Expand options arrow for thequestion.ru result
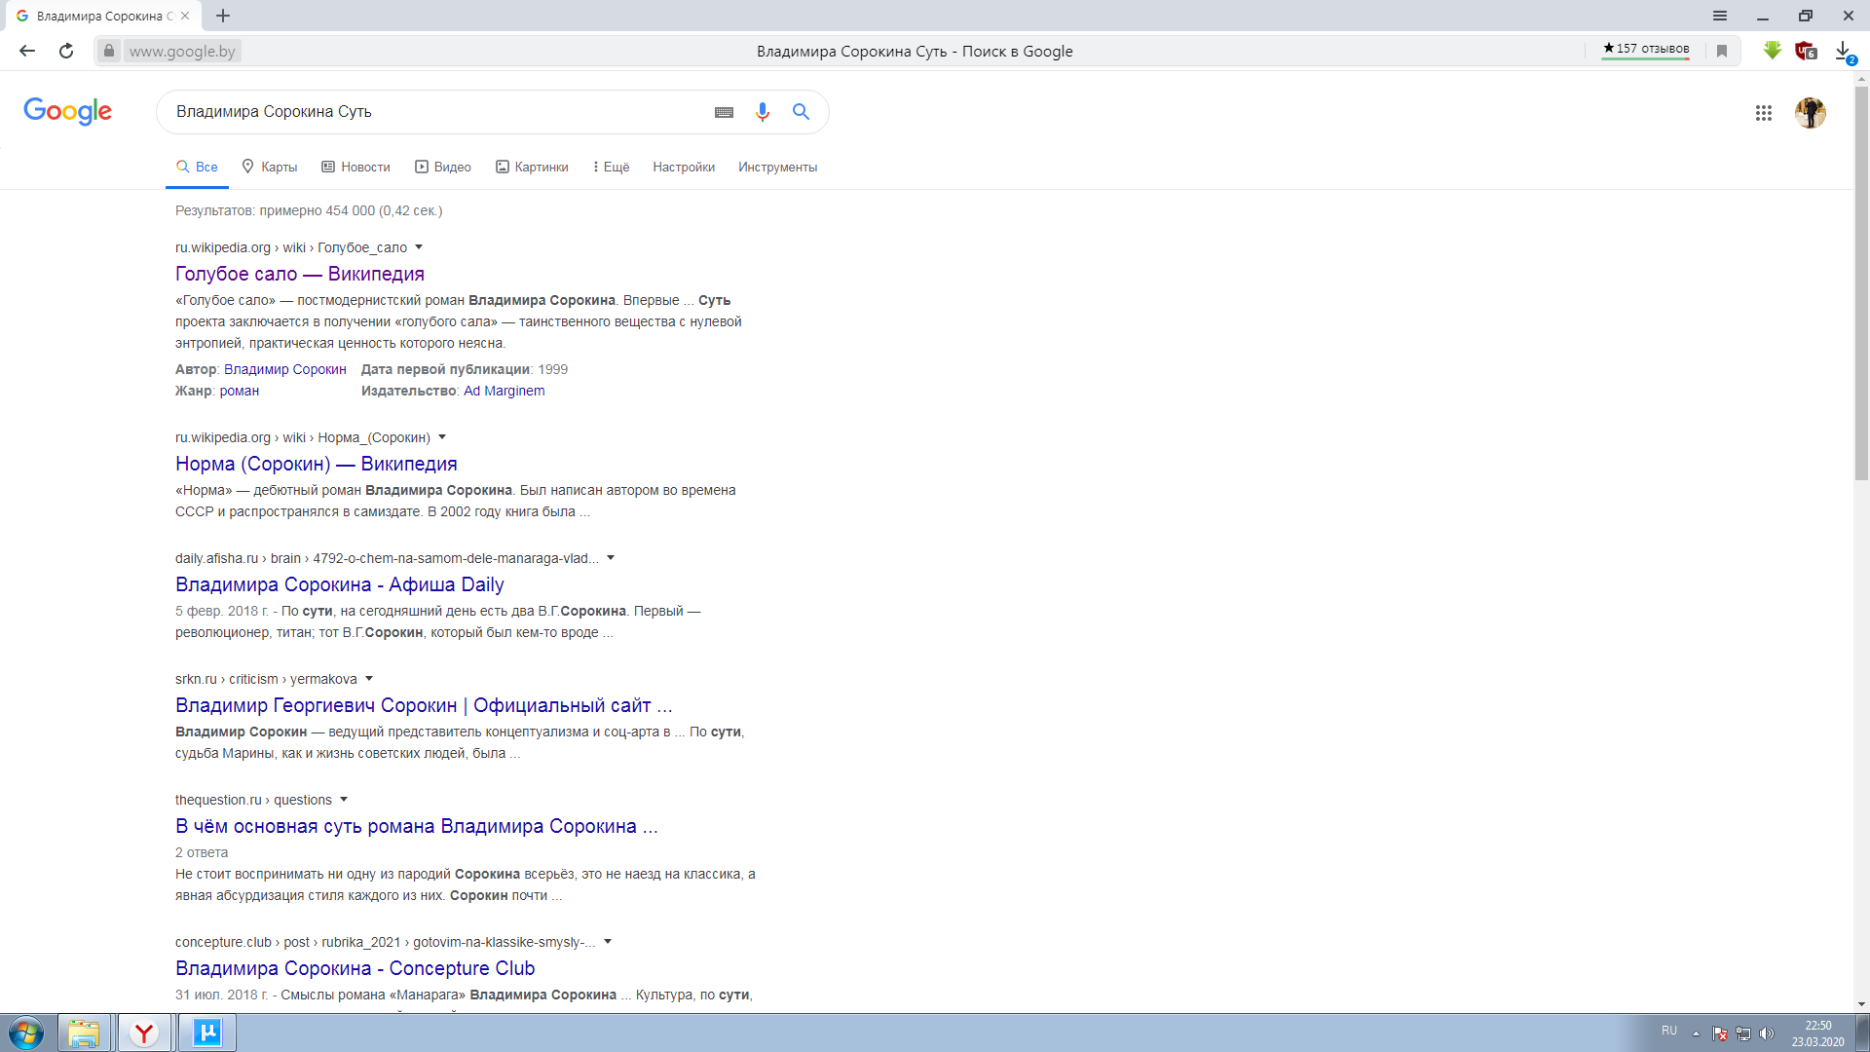1870x1052 pixels. (x=344, y=800)
